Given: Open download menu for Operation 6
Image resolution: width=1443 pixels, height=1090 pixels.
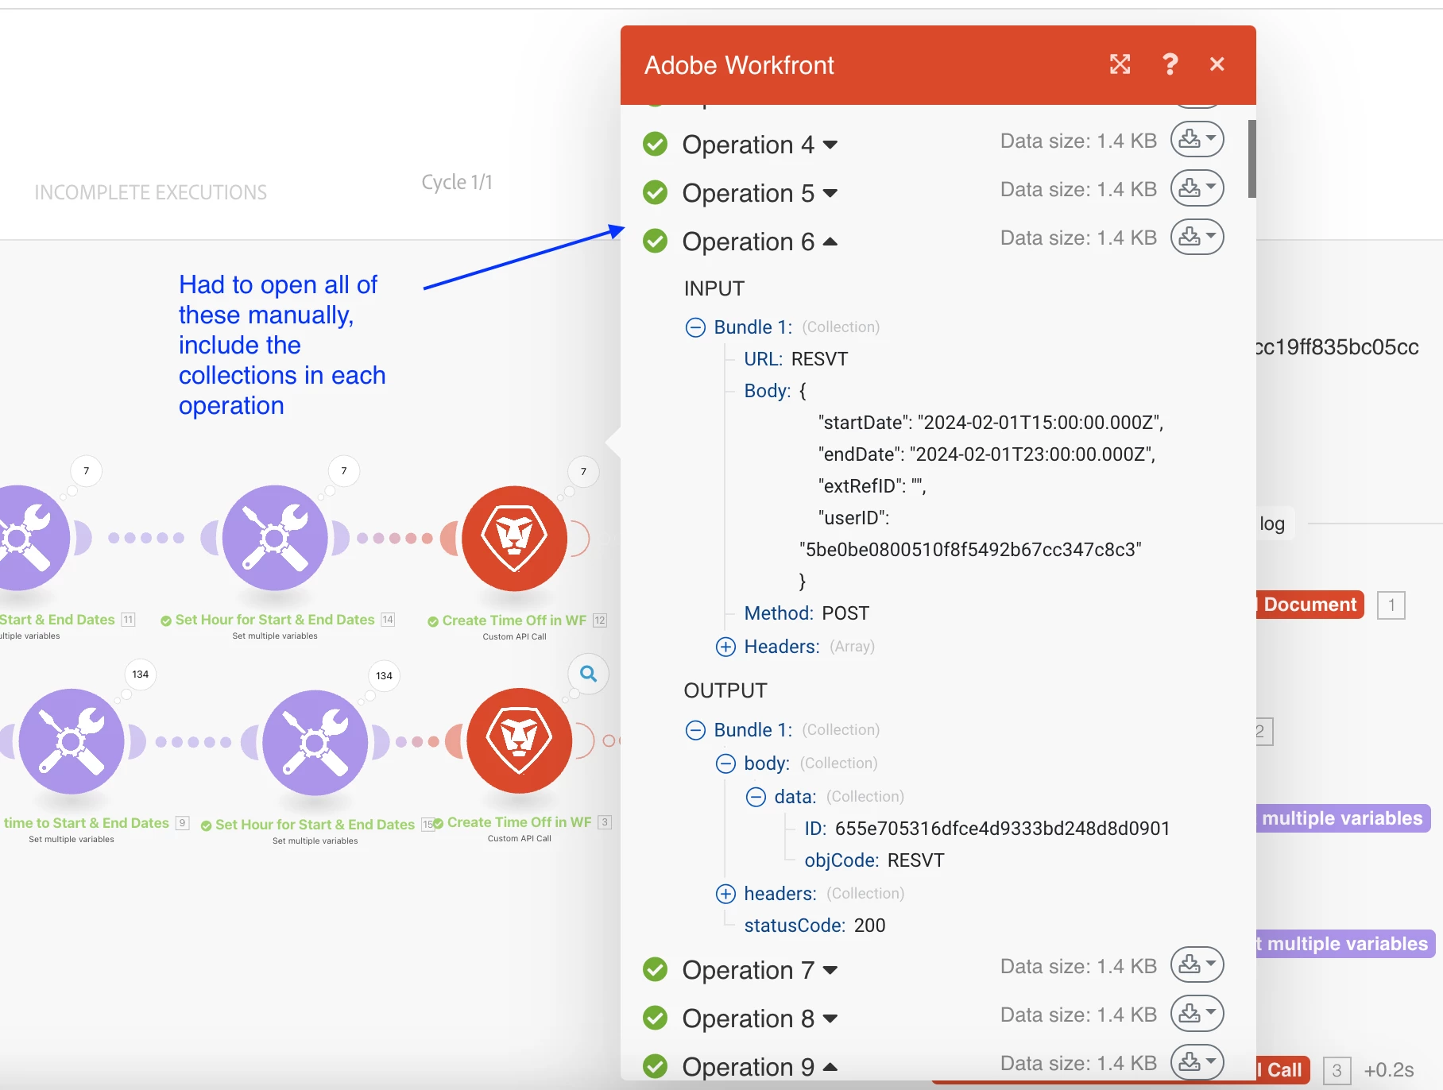Looking at the screenshot, I should [1197, 237].
